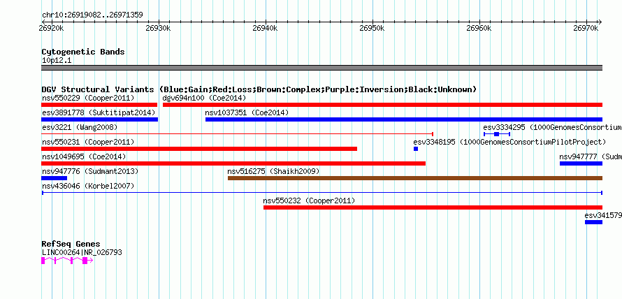Open the esv3348195 1000GenomesConsortiumPilotProject label

click(509, 142)
